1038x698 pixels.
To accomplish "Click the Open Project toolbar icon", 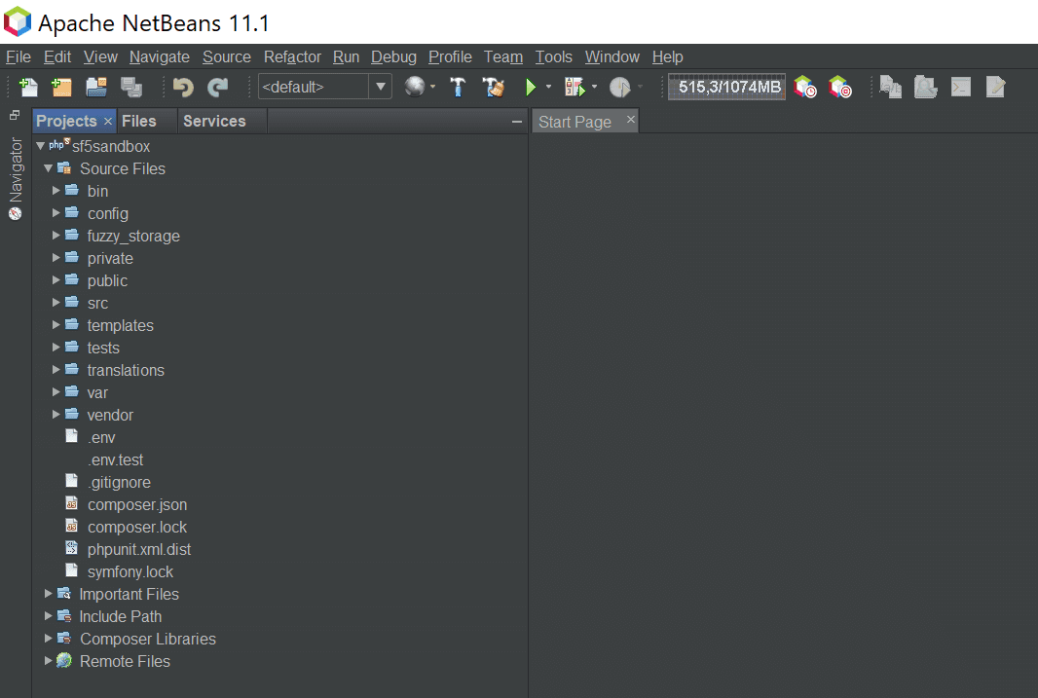I will click(x=96, y=87).
